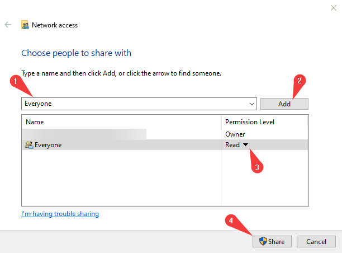Click the red annotation marker numbered 2
The height and width of the screenshot is (253, 342).
pyautogui.click(x=300, y=81)
